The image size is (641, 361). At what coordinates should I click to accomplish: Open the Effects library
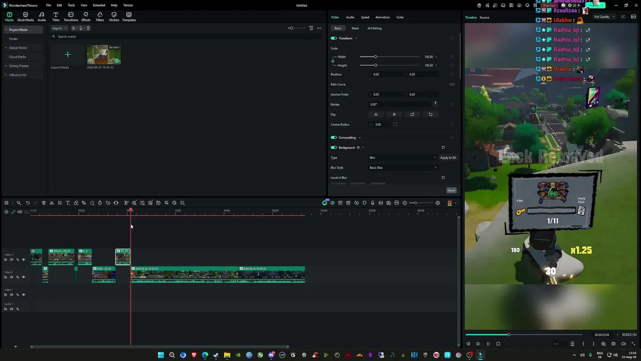(x=86, y=17)
